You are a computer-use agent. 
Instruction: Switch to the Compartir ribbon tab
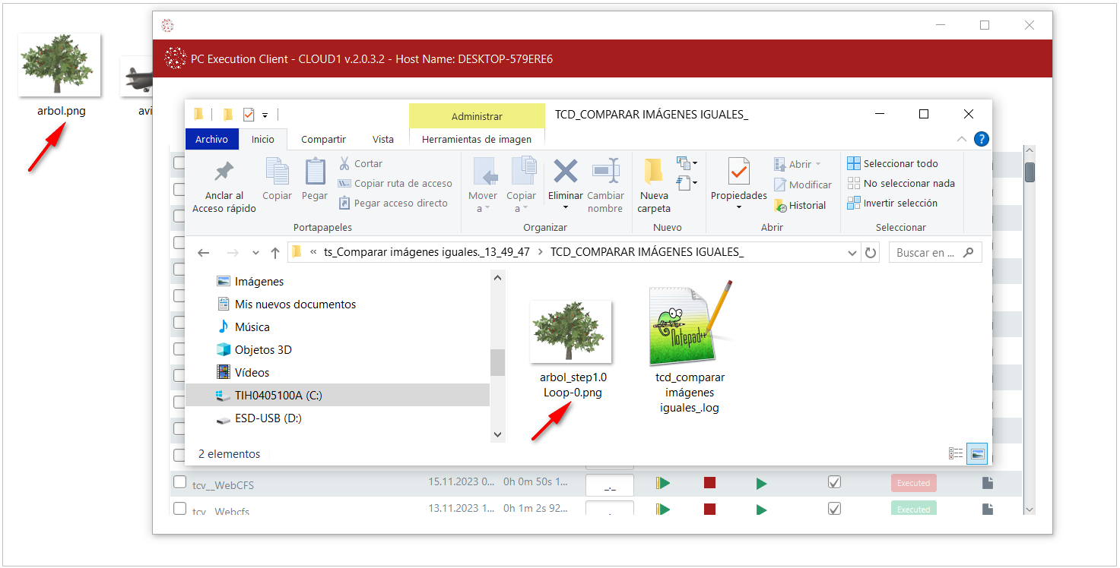(x=323, y=139)
